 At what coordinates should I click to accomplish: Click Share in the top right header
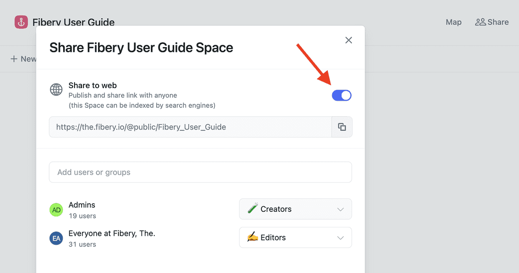492,22
